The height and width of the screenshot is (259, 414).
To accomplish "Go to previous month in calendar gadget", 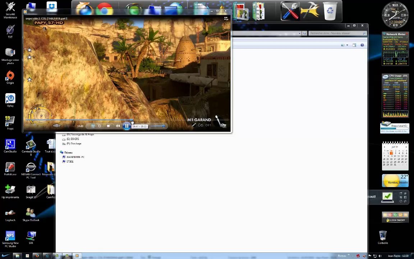I will coord(385,147).
